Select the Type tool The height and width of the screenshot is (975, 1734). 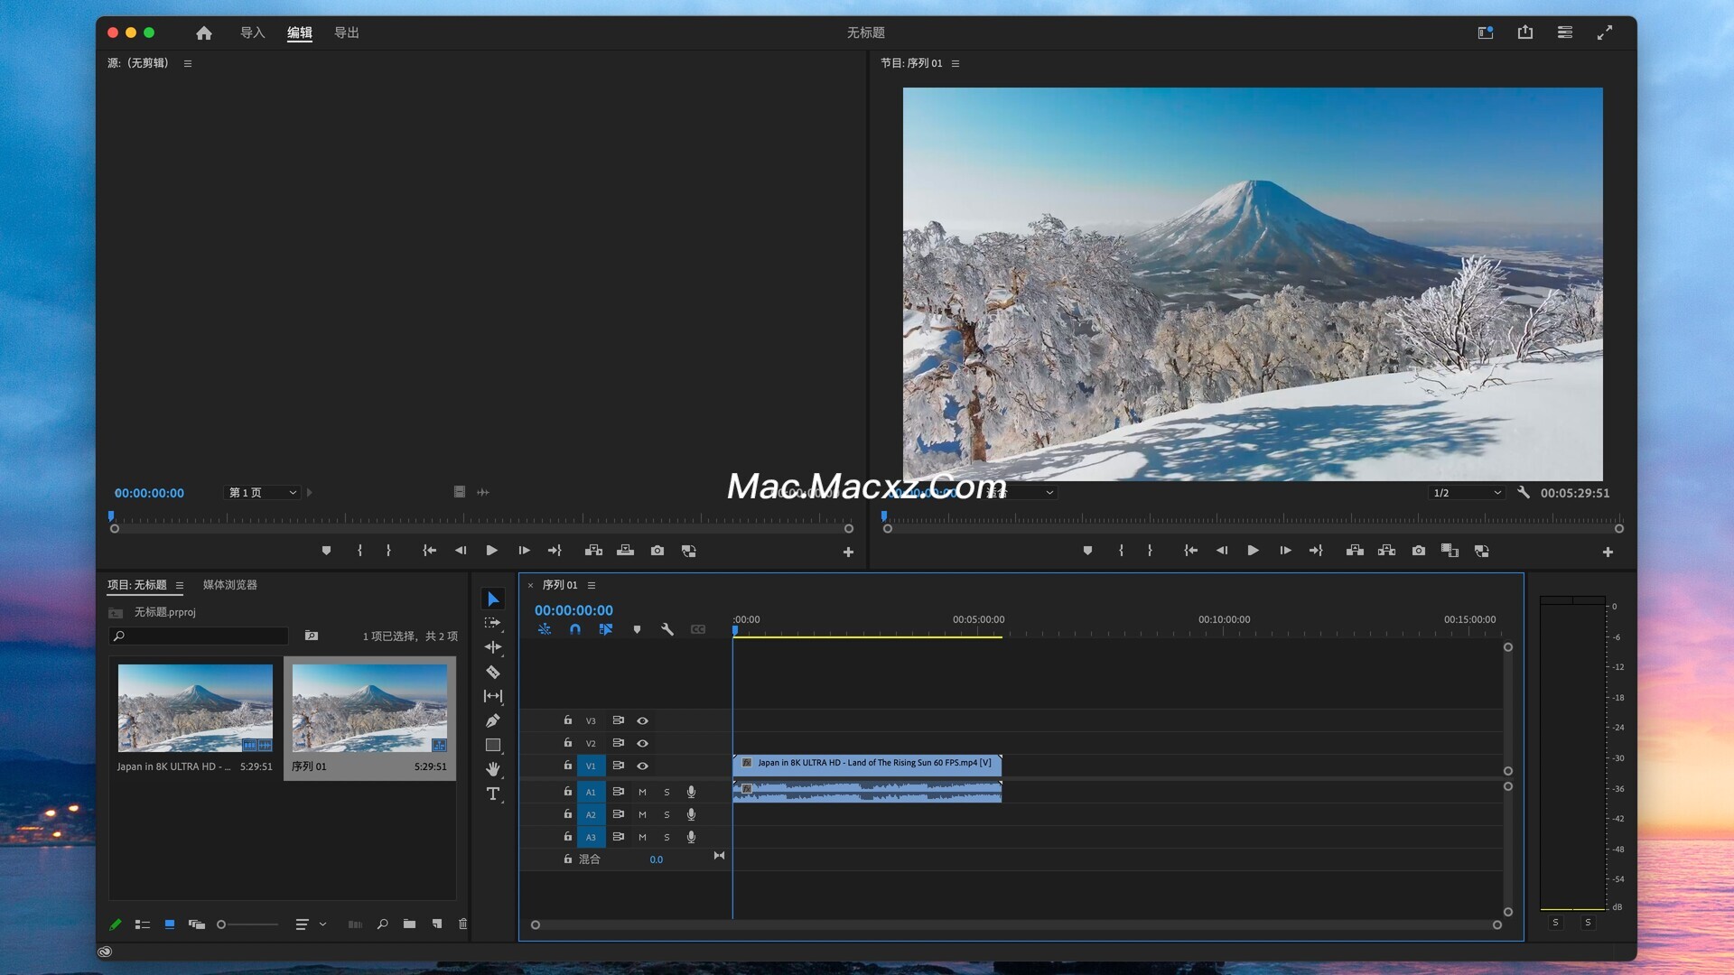click(493, 794)
